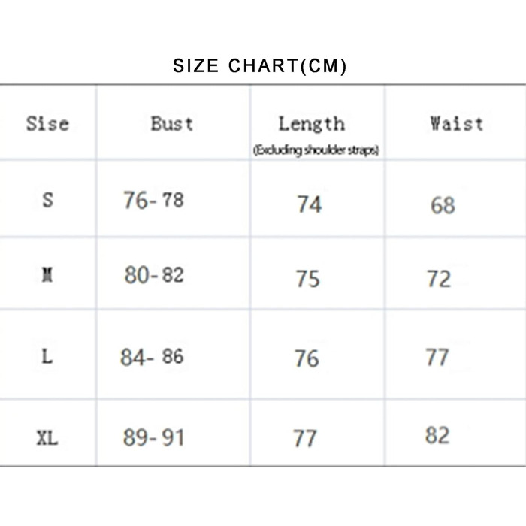The image size is (526, 526).
Task: Click the Excluding shoulder straps note
Action: pyautogui.click(x=316, y=150)
